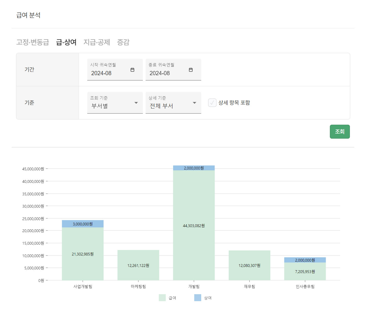Viewport: 366px width, 312px height.
Task: Click the 전체 부서 selected value
Action: (161, 106)
